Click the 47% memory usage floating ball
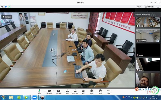This screenshot has width=161, height=100. (x=155, y=90)
